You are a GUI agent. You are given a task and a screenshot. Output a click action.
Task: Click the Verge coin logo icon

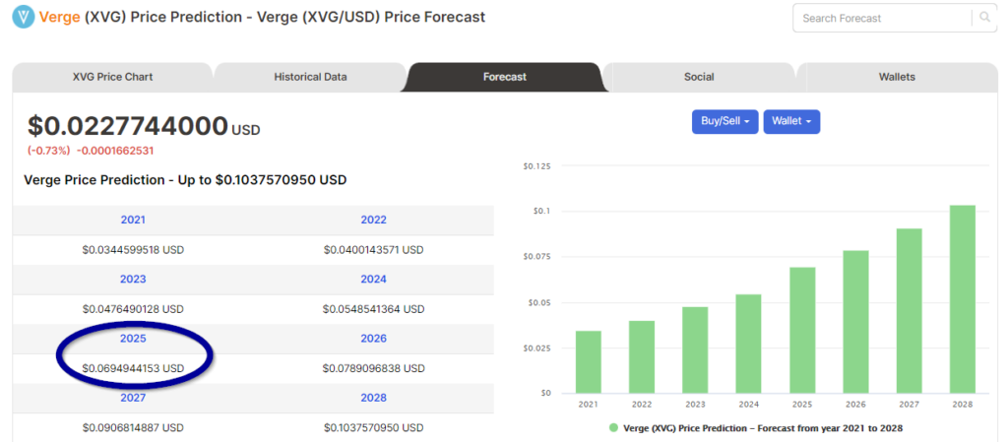24,18
